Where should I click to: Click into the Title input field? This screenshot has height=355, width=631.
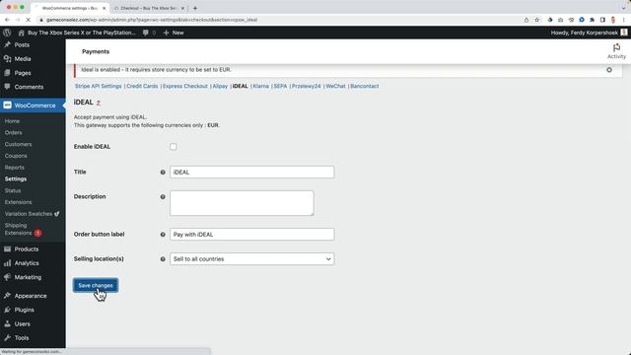click(252, 173)
